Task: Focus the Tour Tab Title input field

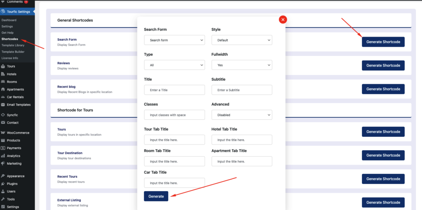Action: (x=174, y=140)
